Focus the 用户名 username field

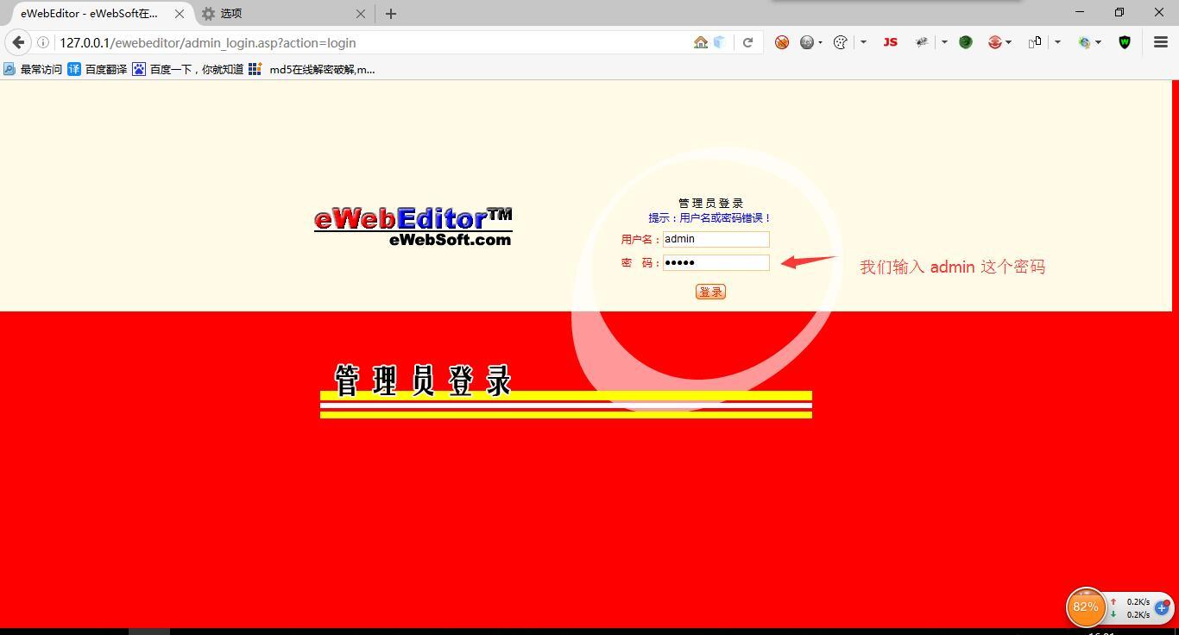(716, 239)
